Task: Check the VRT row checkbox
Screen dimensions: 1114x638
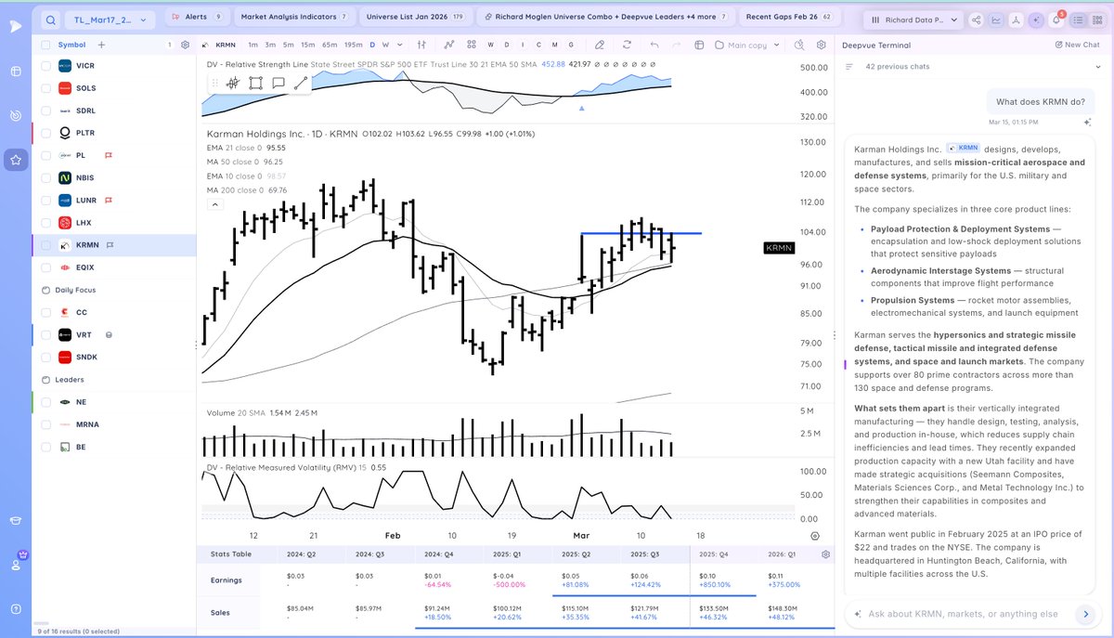Action: 45,334
